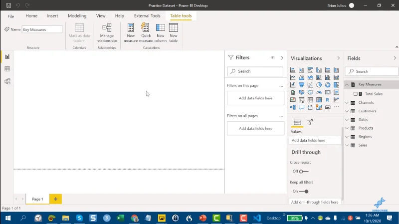Screen dimensions: 399x224
Task: Collapse the Filters pane arrow
Action: click(282, 58)
